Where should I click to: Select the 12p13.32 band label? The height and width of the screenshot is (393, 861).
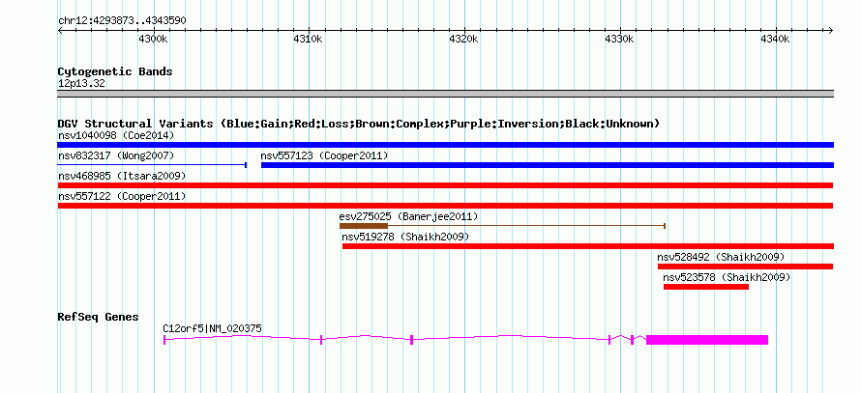tap(81, 84)
